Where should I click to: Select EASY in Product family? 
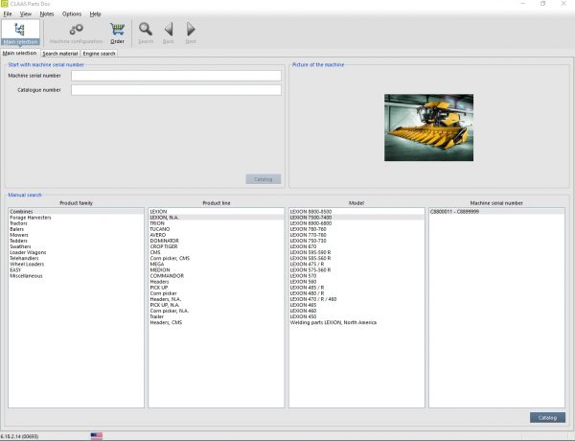77,270
